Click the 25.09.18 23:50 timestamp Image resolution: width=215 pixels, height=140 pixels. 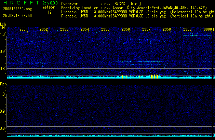tap(17, 16)
